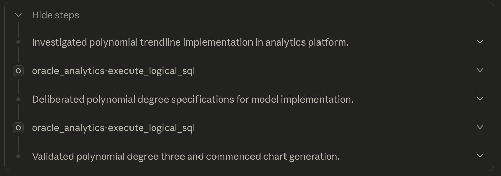501x176 pixels.
Task: Select the first oracle_analytics-execute_logical_sql step label
Action: [x=113, y=71]
